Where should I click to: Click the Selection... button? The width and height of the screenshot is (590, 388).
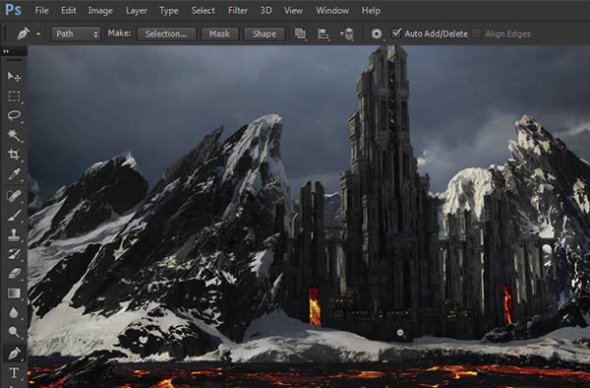(x=166, y=33)
